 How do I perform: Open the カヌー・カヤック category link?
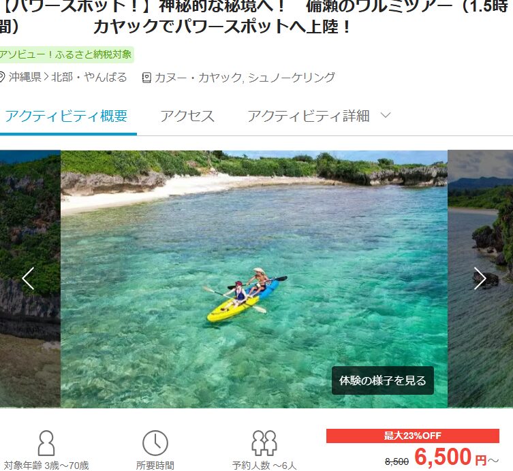pyautogui.click(x=198, y=78)
